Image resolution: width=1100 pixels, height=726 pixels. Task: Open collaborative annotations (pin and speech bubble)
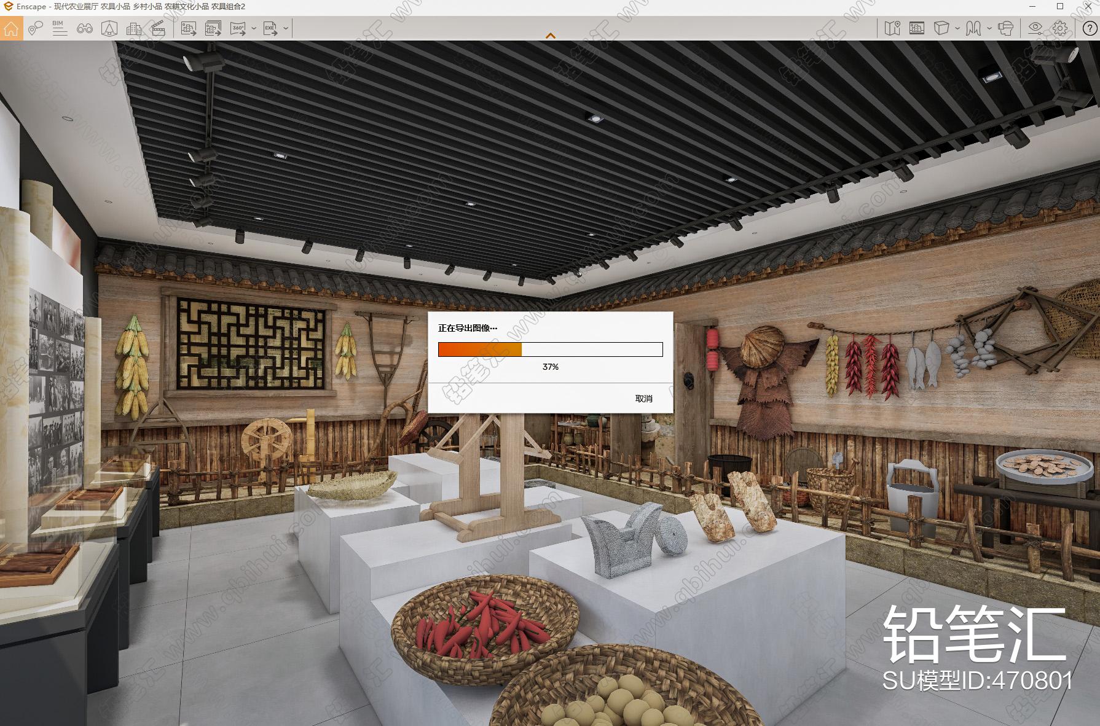coord(36,28)
